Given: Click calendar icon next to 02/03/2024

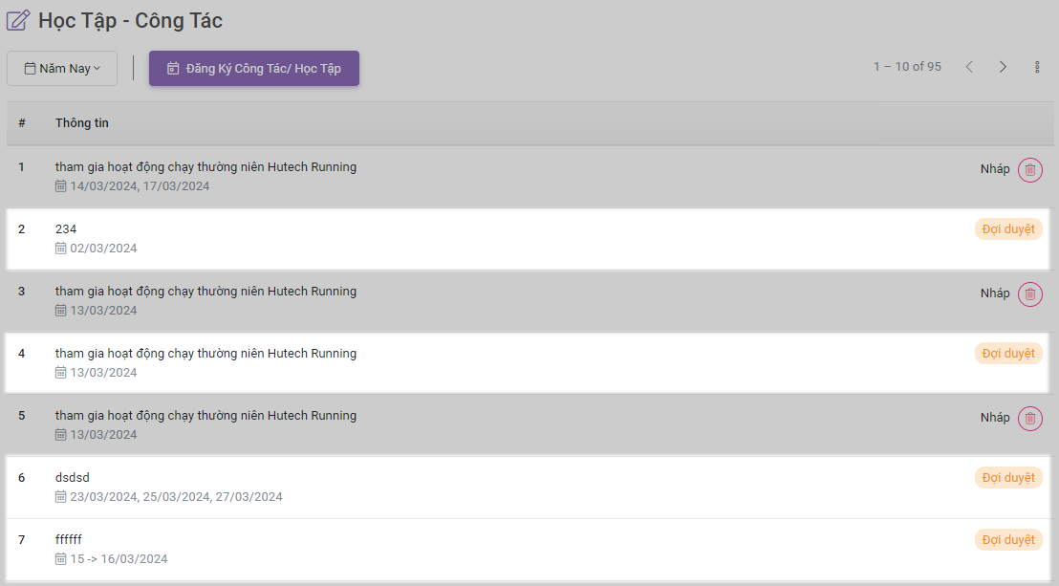Looking at the screenshot, I should (61, 249).
